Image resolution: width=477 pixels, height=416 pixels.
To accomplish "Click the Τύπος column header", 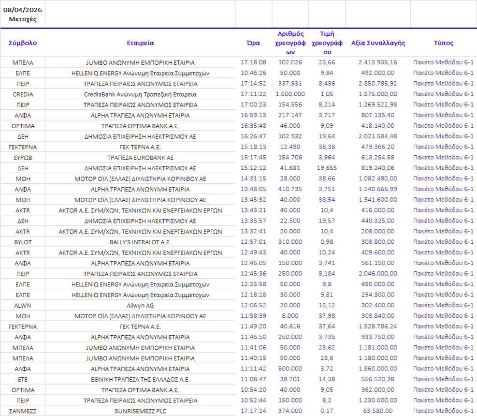I will [443, 43].
